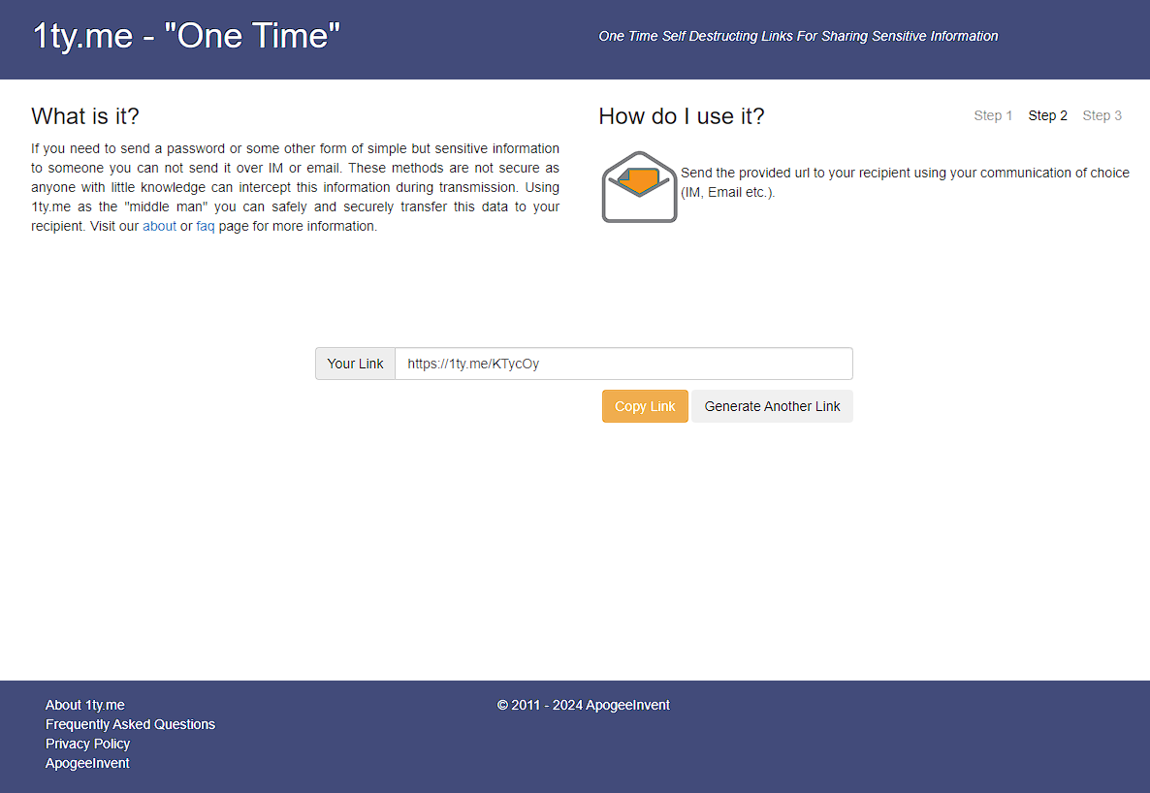Open the "faq" link in the paragraph
Screen dimensions: 1150x793
[206, 226]
